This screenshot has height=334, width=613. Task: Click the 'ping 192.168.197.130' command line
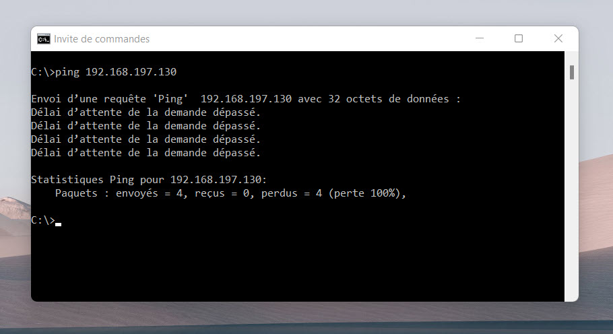pos(104,72)
